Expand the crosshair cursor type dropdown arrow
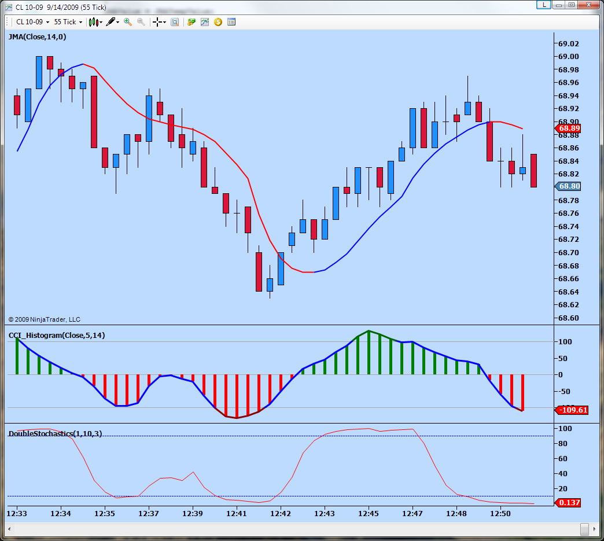Screen dimensions: 604x541 [x=164, y=23]
